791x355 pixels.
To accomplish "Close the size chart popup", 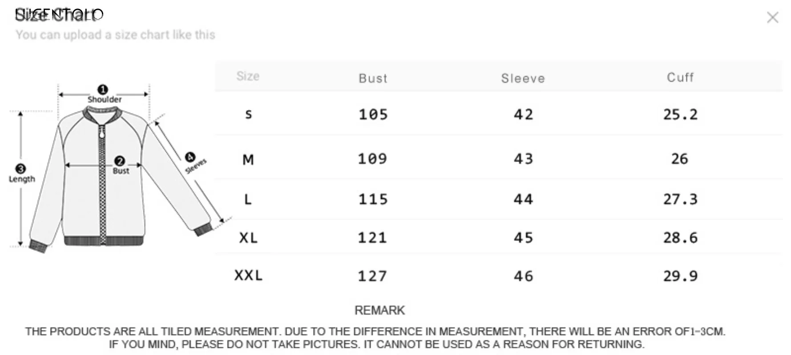I will point(773,17).
